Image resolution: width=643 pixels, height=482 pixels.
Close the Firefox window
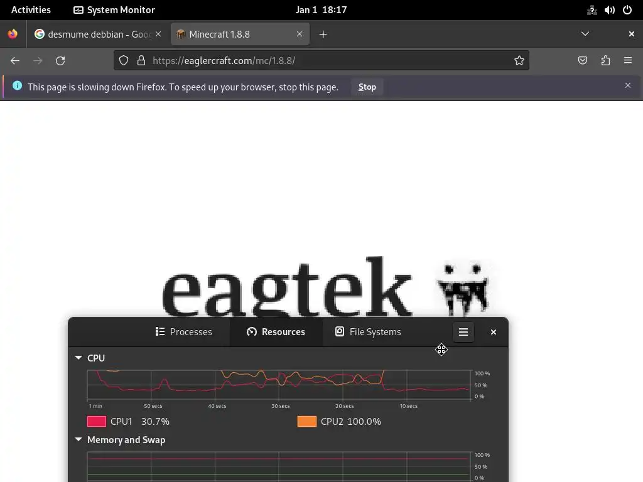[632, 34]
